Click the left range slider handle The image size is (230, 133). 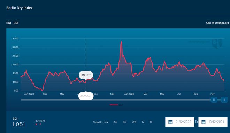pyautogui.click(x=214, y=100)
